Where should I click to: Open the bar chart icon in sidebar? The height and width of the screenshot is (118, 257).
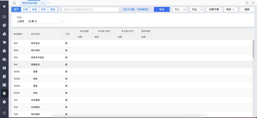click(4, 34)
